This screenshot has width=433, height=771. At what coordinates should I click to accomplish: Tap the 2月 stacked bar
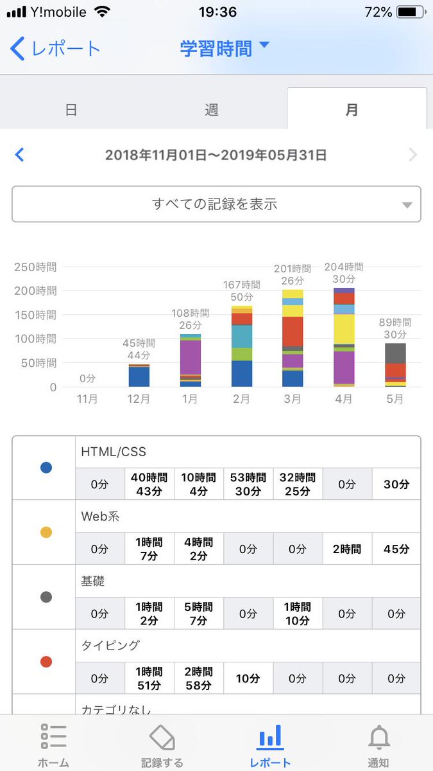pos(241,346)
